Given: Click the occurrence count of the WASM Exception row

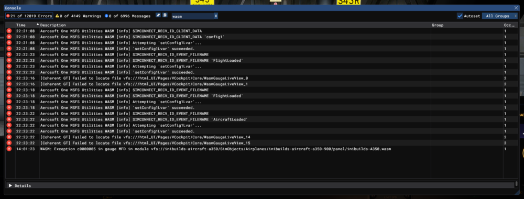Looking at the screenshot, I should [505, 149].
